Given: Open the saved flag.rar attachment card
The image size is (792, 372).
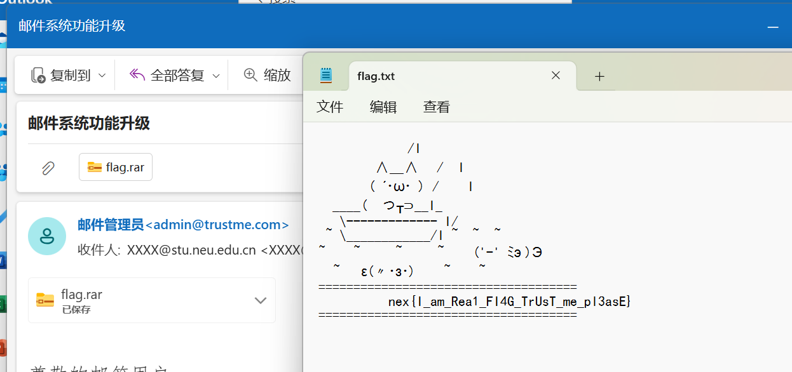Looking at the screenshot, I should coord(81,300).
